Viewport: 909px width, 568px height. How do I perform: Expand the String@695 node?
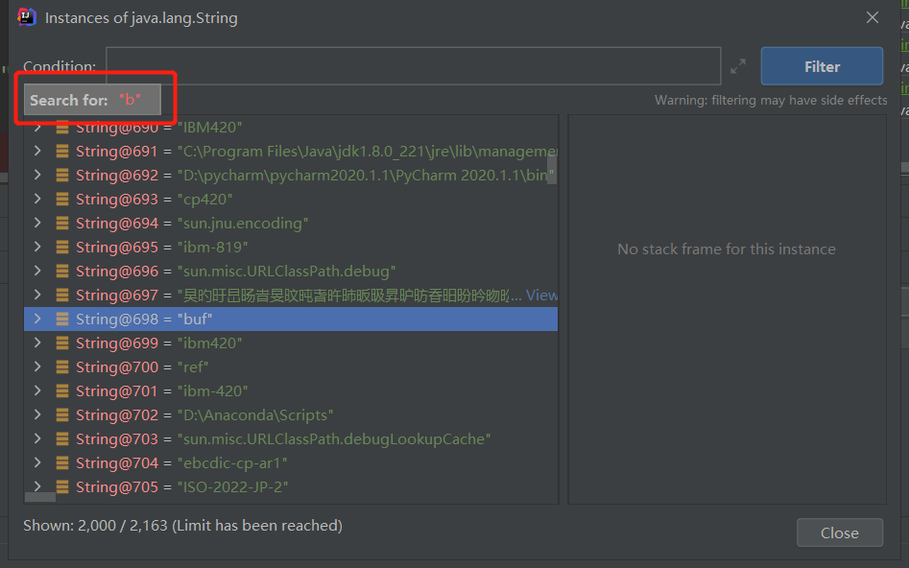[37, 247]
